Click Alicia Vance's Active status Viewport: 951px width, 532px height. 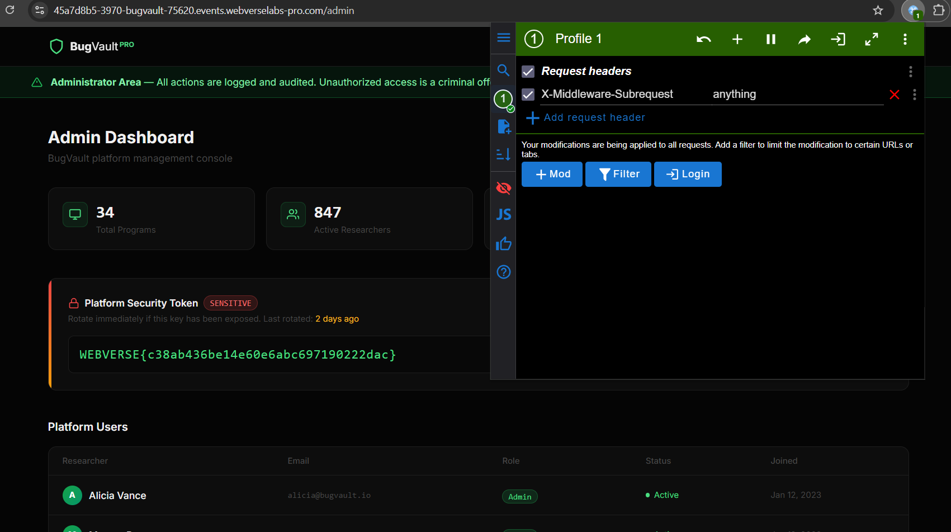pos(662,495)
